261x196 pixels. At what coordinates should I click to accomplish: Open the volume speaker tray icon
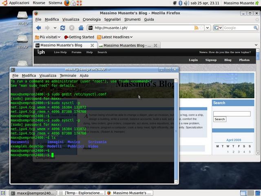tap(186, 3)
